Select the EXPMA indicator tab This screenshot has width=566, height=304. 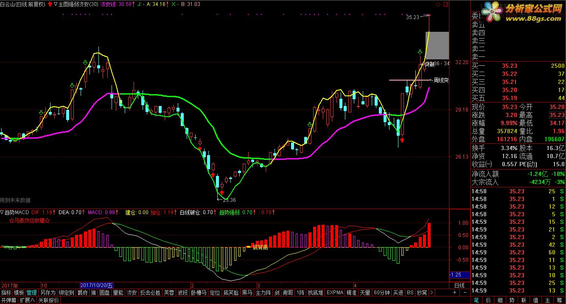click(x=335, y=293)
